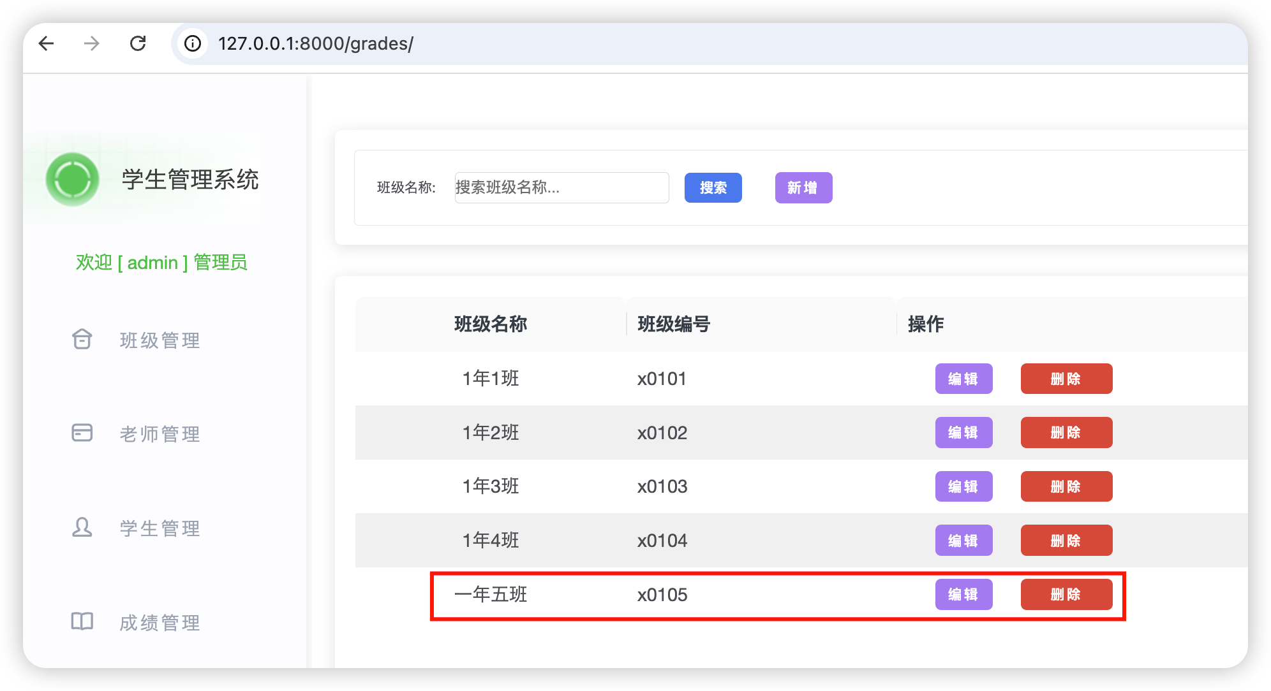Delete class x0104 row
This screenshot has width=1271, height=691.
1066,540
